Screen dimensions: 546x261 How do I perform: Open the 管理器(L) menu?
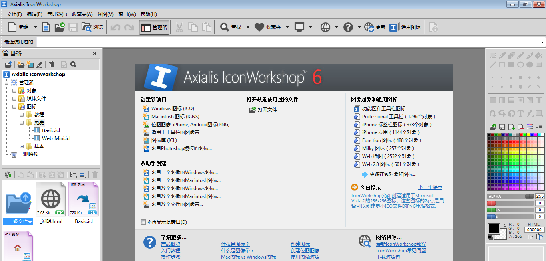(57, 14)
